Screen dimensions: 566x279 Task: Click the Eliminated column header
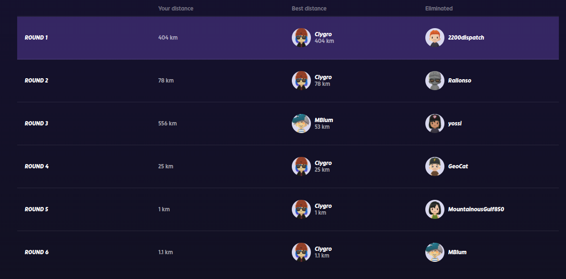(x=439, y=9)
